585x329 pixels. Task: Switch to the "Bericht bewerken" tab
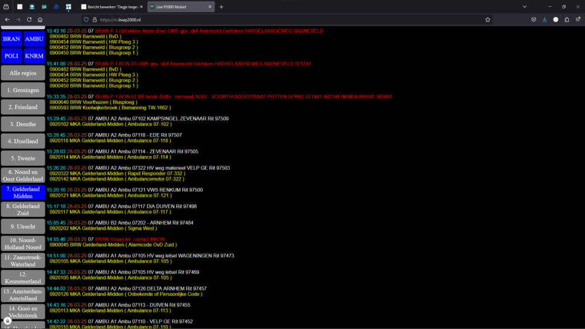click(111, 7)
